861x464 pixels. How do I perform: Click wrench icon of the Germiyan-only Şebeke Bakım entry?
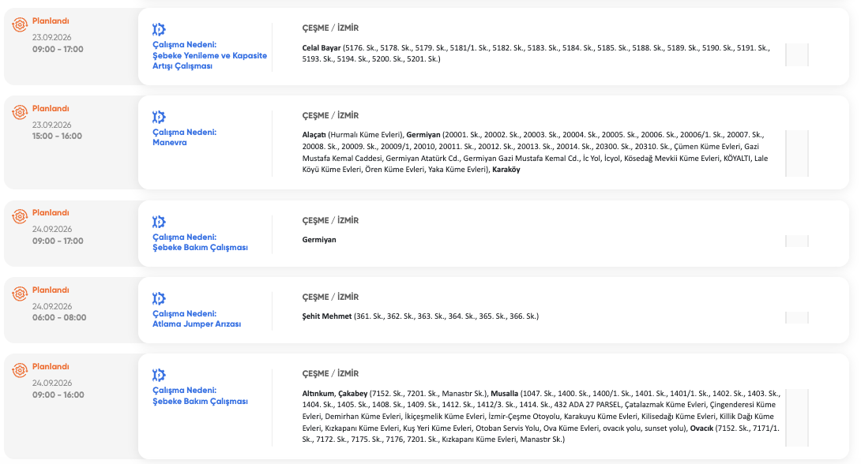(159, 222)
